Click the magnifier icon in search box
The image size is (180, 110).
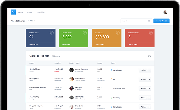(x=149, y=21)
